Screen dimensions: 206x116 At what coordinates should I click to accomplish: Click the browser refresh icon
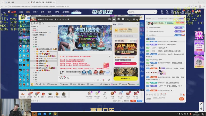[6, 6]
